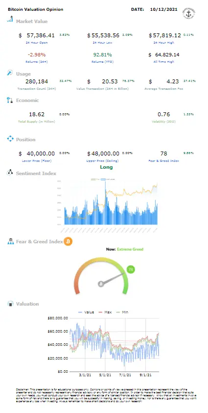Click the Sentiment Index bar chart
208x413 pixels.
[107, 205]
